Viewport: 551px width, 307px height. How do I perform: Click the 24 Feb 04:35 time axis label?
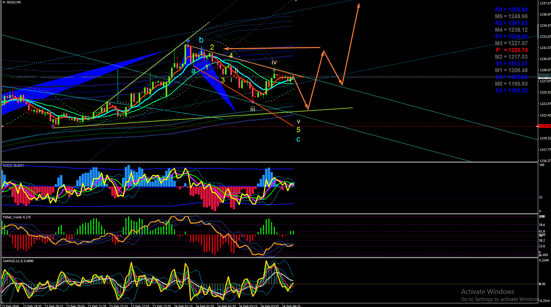[x=291, y=306]
